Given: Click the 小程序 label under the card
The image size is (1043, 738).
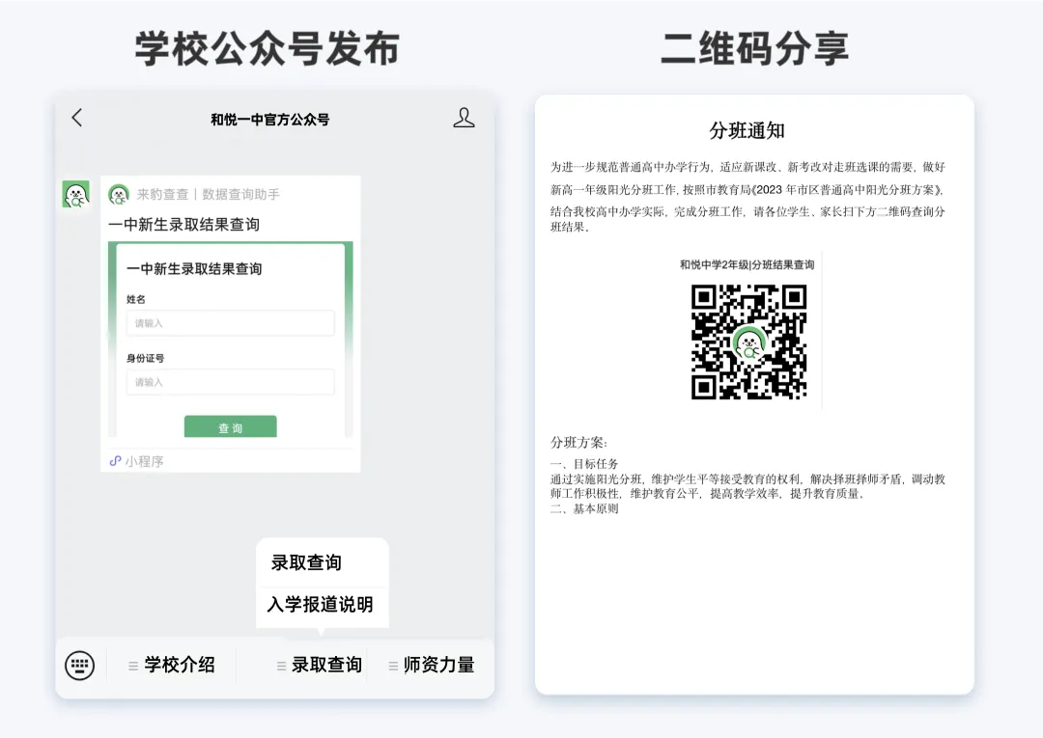Looking at the screenshot, I should coord(144,461).
